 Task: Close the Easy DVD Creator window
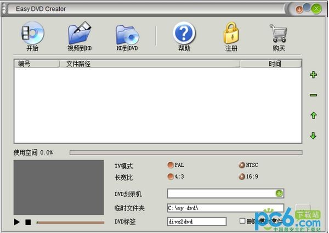click(316, 9)
